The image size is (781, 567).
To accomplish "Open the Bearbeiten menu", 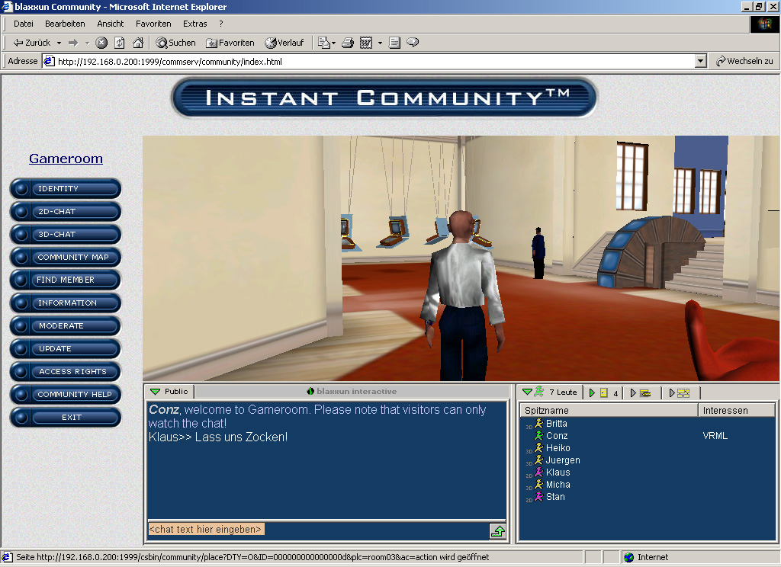I will click(65, 24).
